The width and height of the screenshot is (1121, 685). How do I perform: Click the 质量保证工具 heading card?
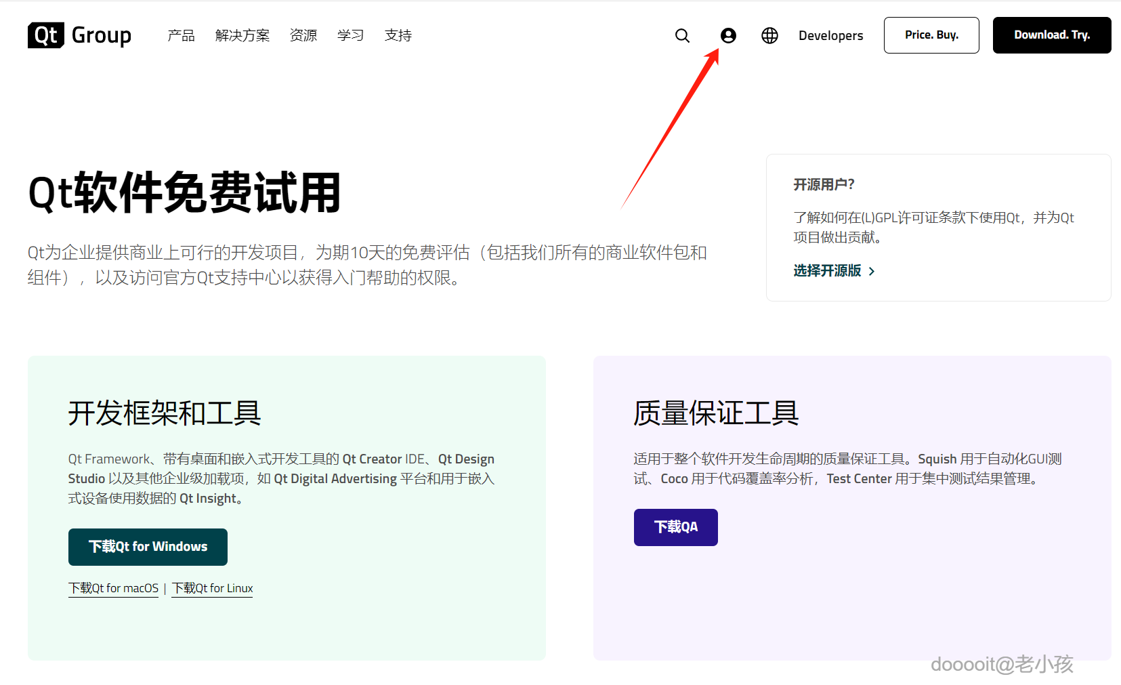715,413
